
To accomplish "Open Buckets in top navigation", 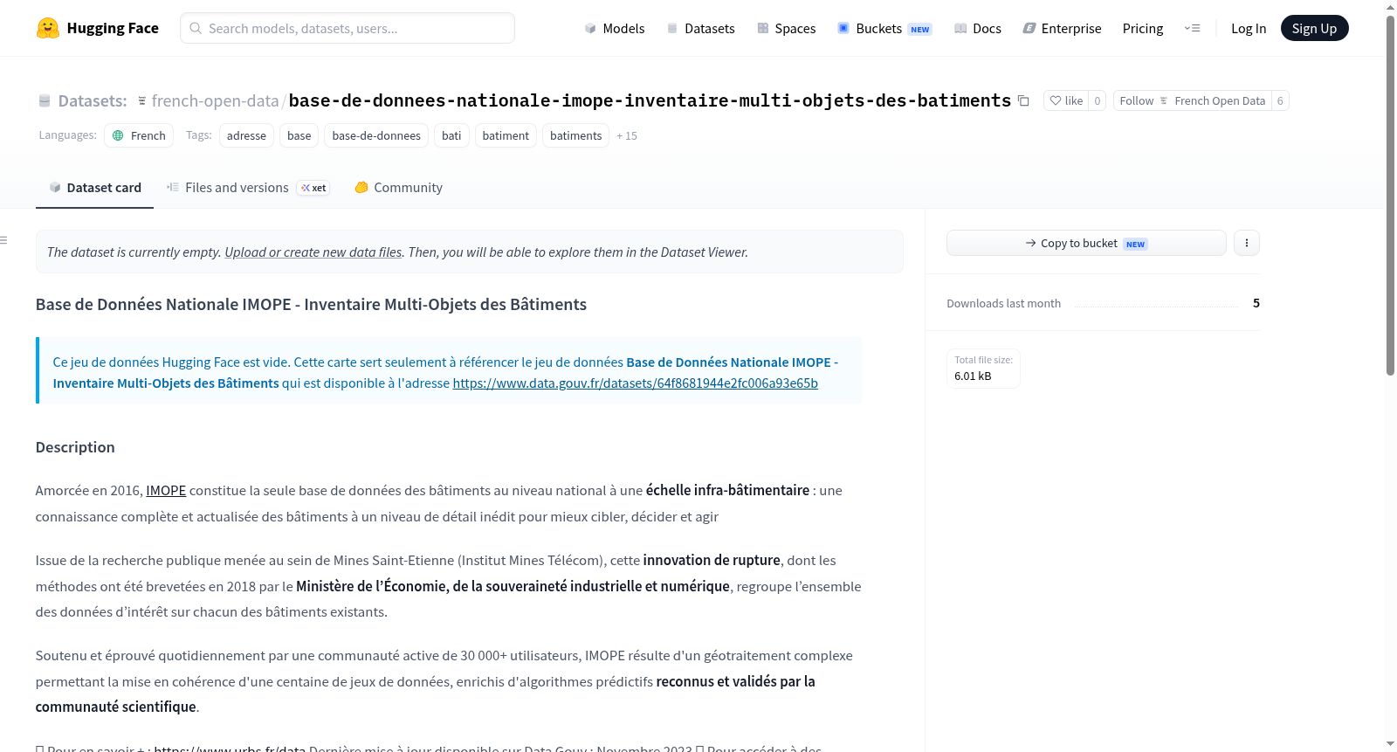I will pyautogui.click(x=884, y=29).
